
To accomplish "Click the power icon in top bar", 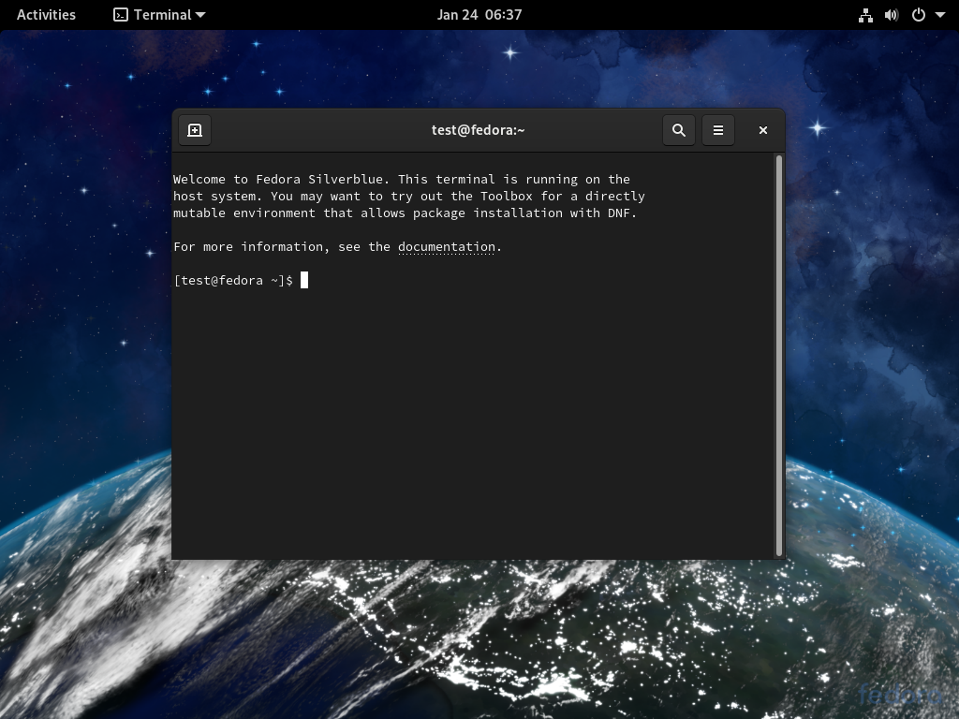I will [x=919, y=15].
